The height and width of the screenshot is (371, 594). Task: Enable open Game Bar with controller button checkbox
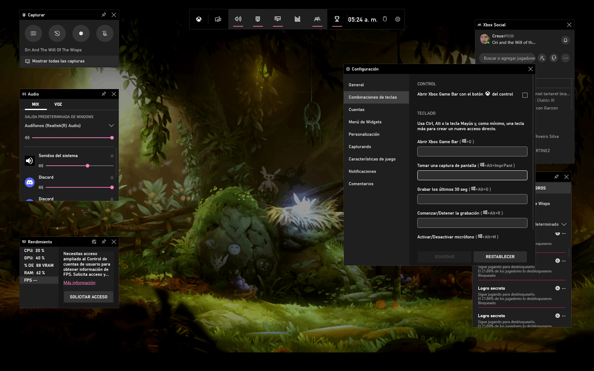point(525,95)
